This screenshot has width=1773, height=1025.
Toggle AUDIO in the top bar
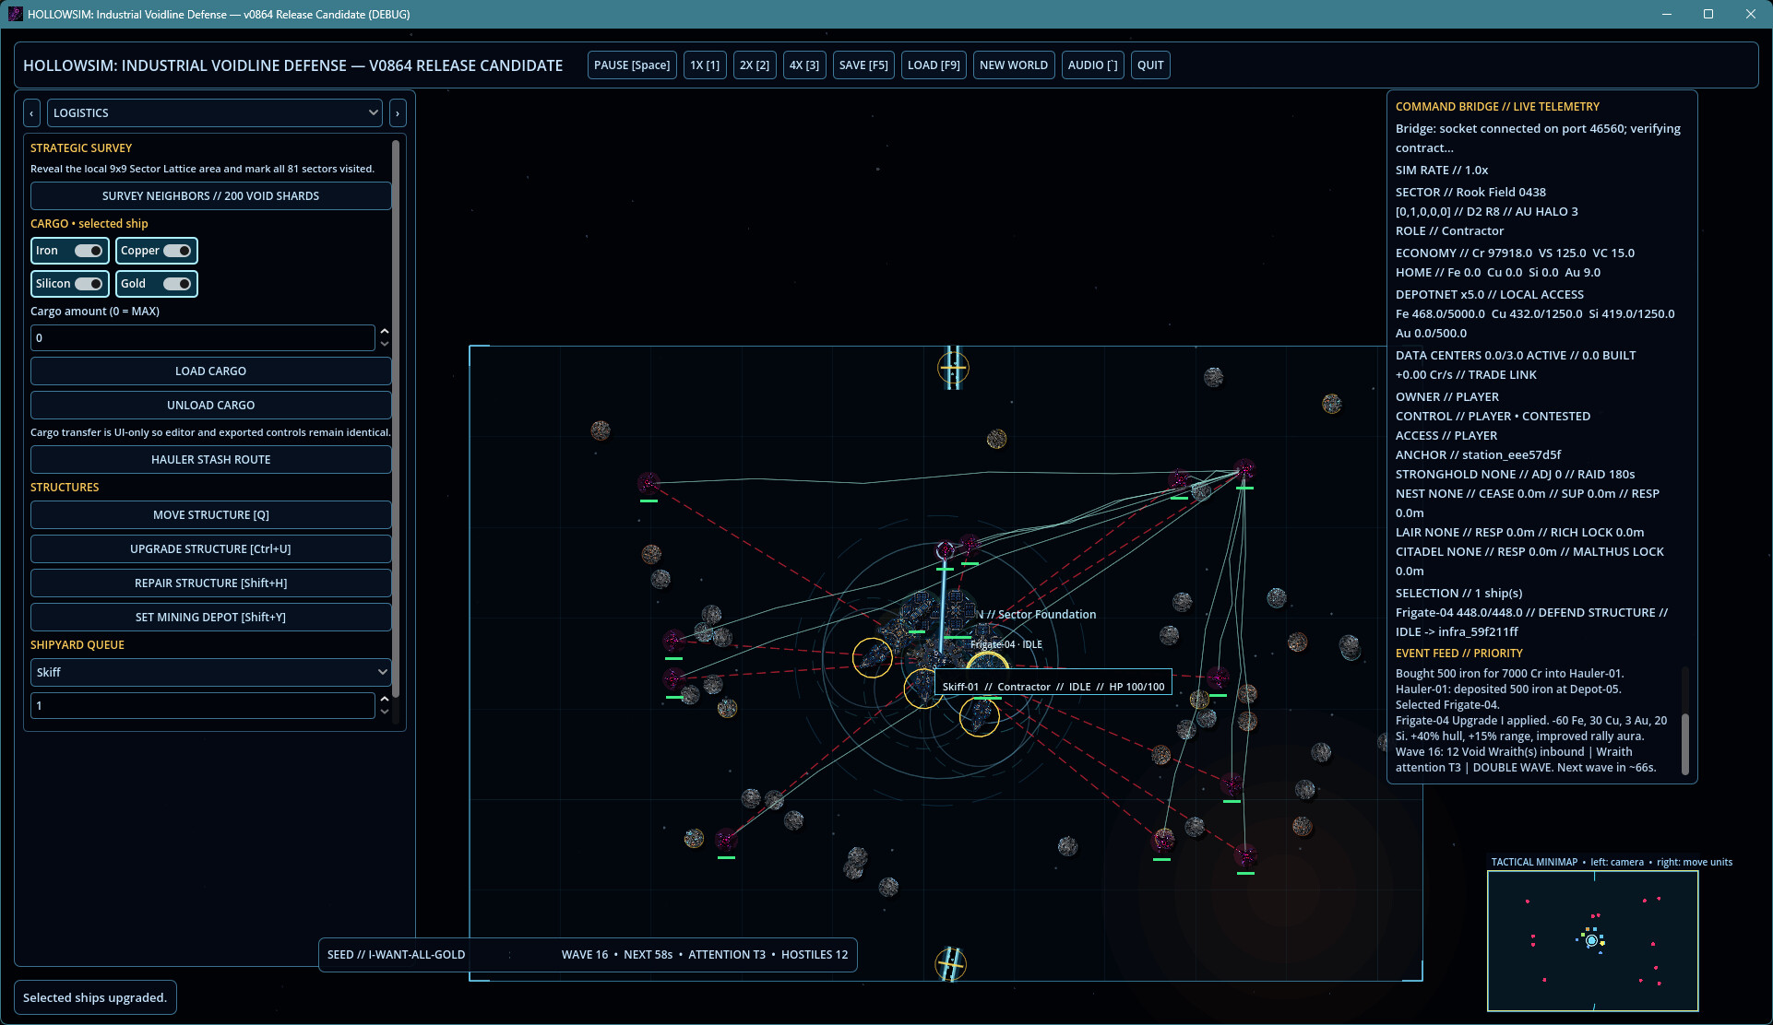click(1092, 65)
